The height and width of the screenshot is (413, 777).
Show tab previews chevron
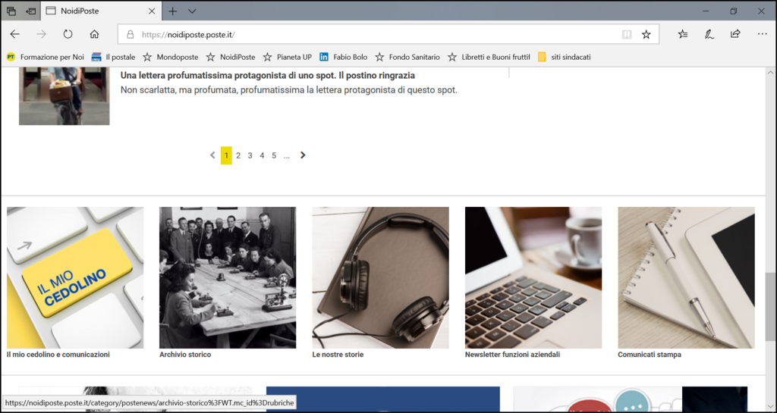pos(192,11)
